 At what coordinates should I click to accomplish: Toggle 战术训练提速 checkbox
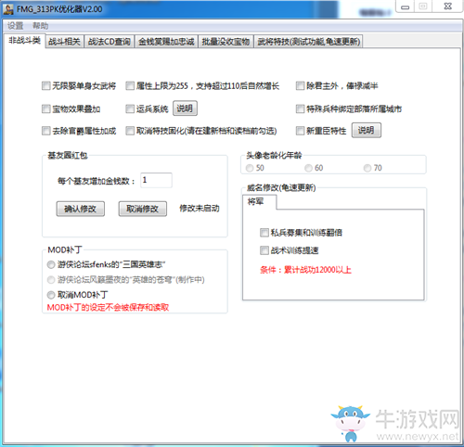point(264,250)
